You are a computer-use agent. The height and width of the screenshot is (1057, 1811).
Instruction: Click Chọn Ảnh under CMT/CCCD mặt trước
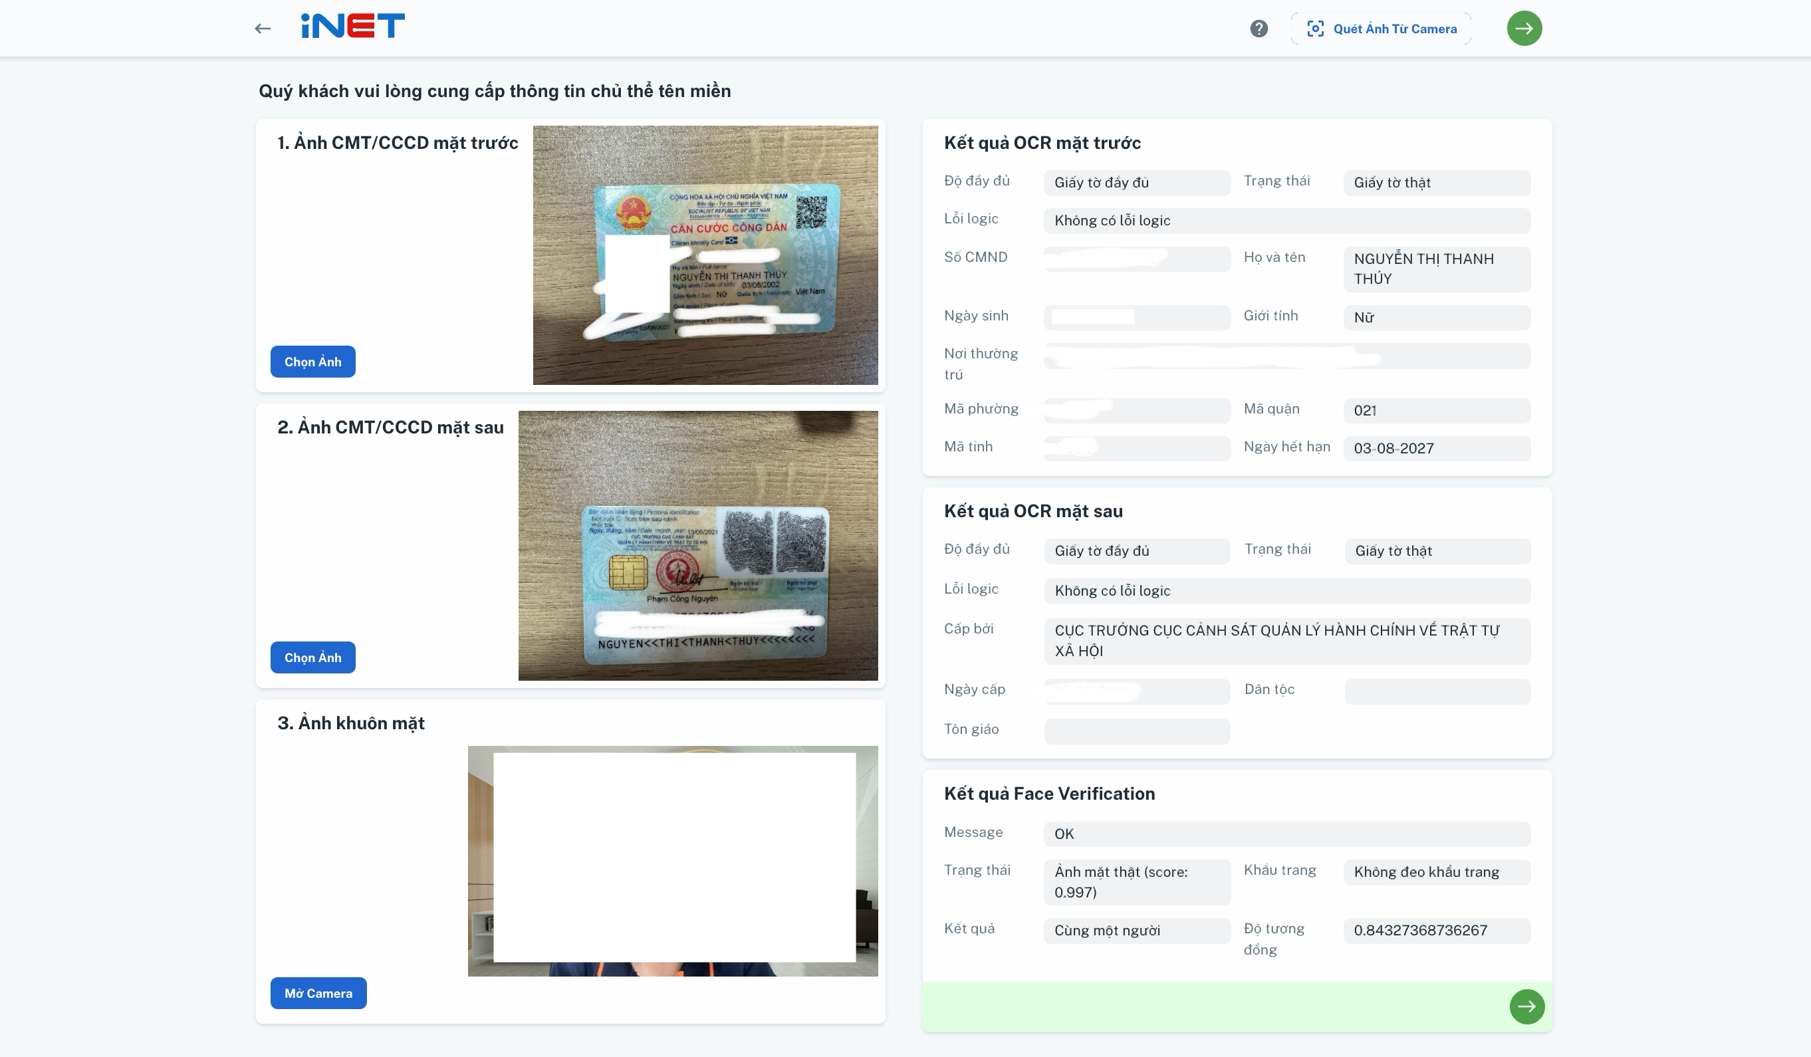coord(312,362)
